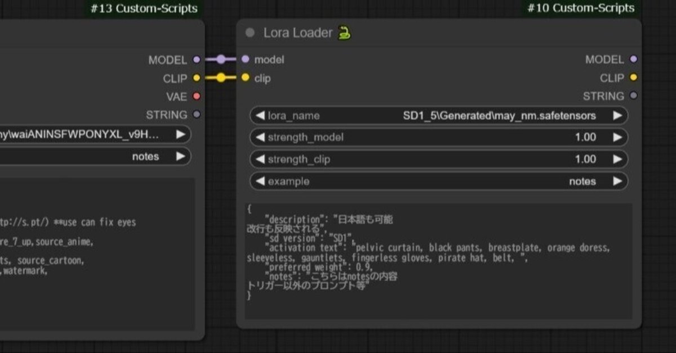This screenshot has width=676, height=353.
Task: Click the red VAE output dot on left node
Action: click(195, 96)
